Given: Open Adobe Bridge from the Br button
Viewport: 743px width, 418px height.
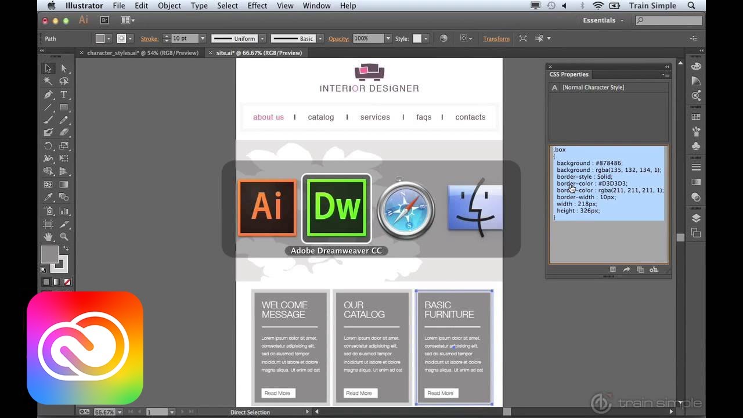Looking at the screenshot, I should coord(104,20).
